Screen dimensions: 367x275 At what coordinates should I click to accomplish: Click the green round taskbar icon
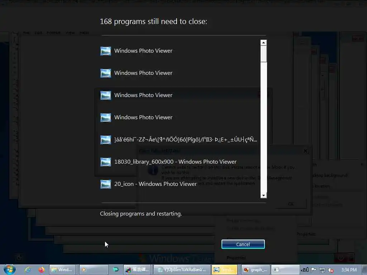tap(116, 270)
